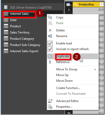Choose Rename from the context menu
105x115 pixels.
73,36
